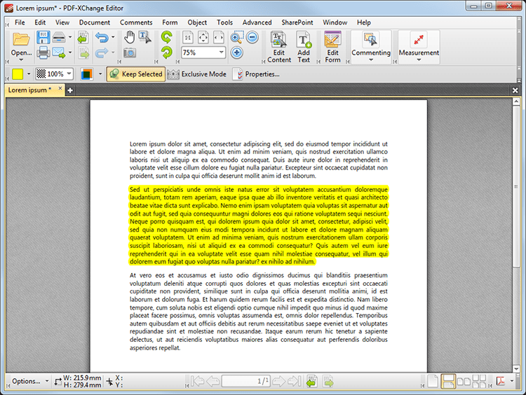Open the SharePoint menu
This screenshot has height=395, width=526.
(297, 22)
